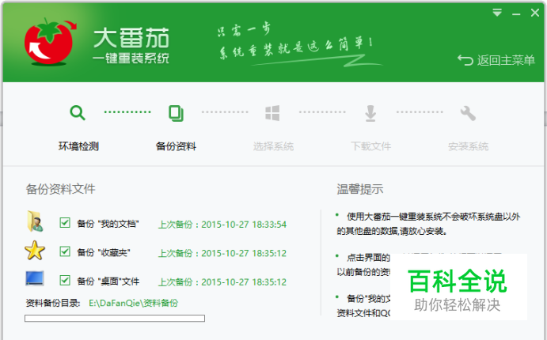Image resolution: width=547 pixels, height=340 pixels.
Task: Click the 备份 "收藏夹" label text
Action: [104, 252]
